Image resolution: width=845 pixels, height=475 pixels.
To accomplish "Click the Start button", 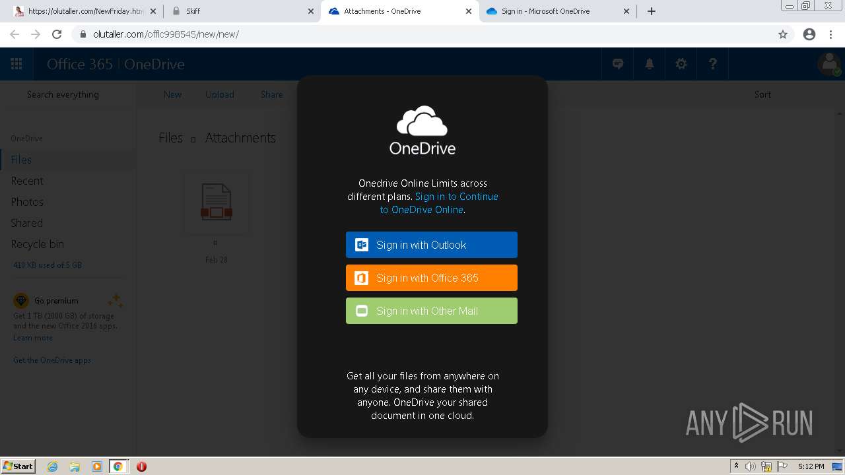I will (x=18, y=466).
